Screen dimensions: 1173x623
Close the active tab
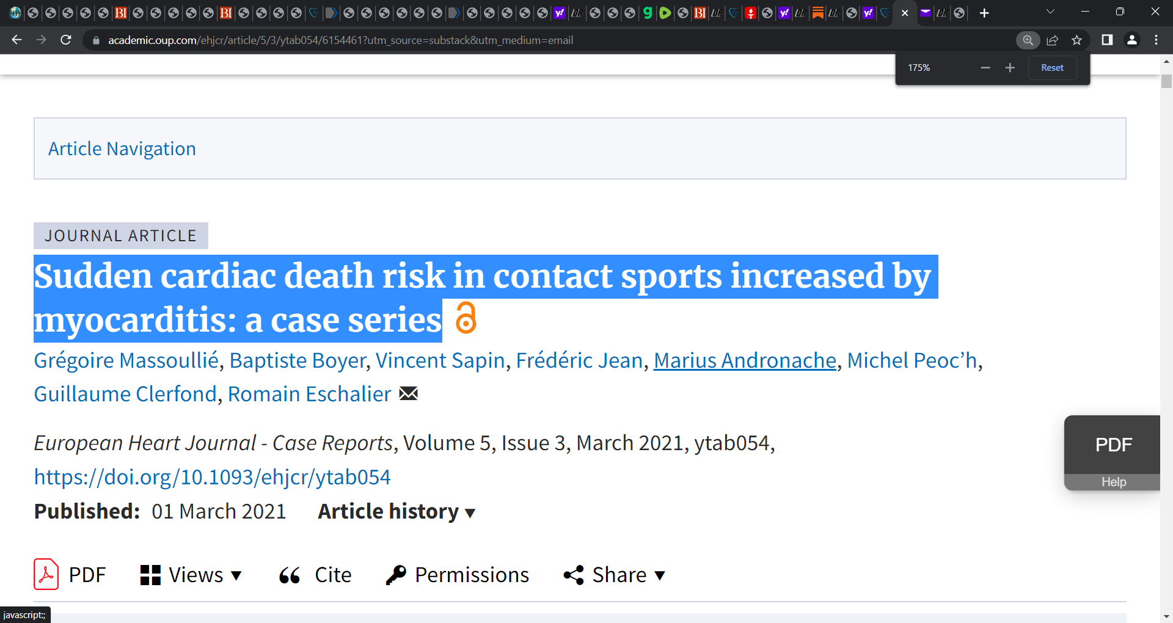click(905, 13)
